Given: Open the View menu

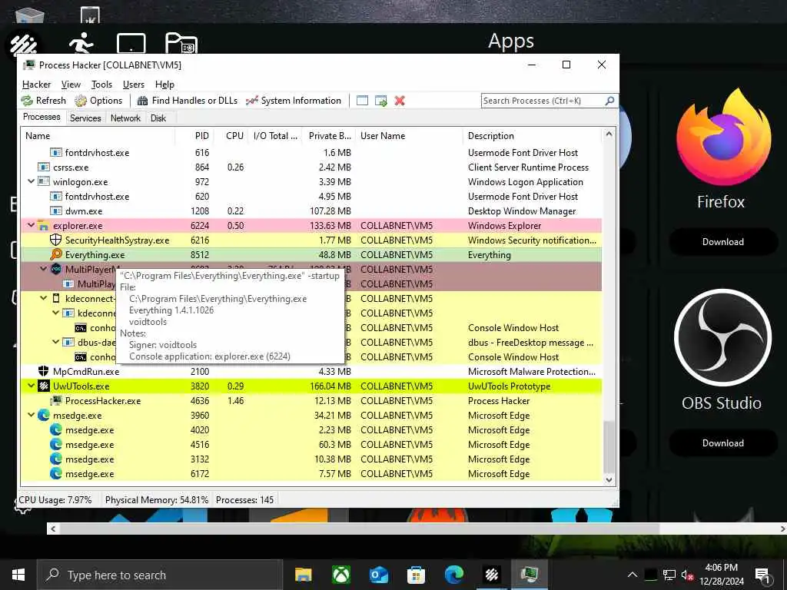Looking at the screenshot, I should (71, 85).
